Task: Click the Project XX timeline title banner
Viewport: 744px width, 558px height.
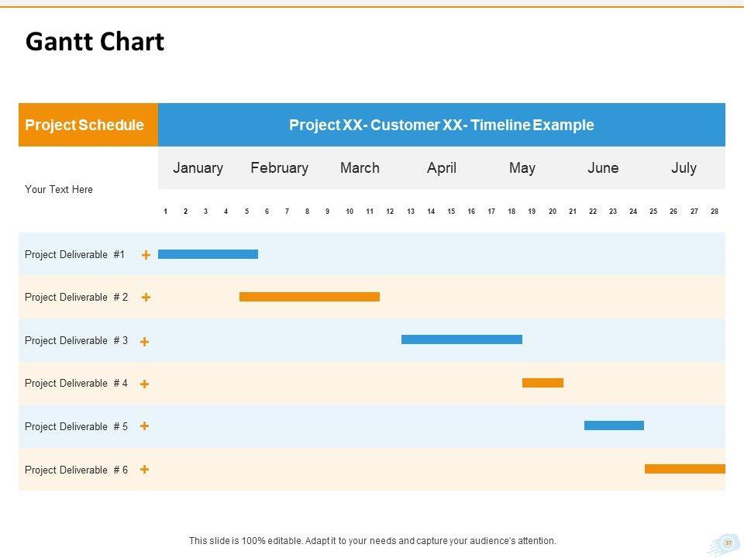Action: (x=441, y=125)
